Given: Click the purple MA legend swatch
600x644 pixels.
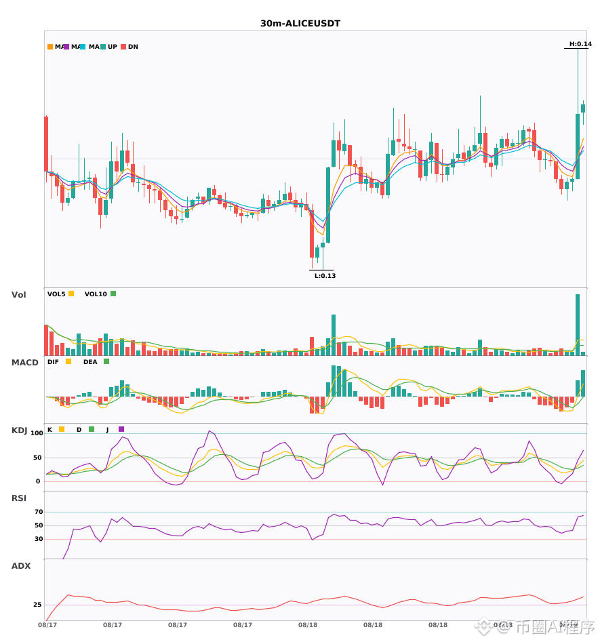Looking at the screenshot, I should coord(66,47).
